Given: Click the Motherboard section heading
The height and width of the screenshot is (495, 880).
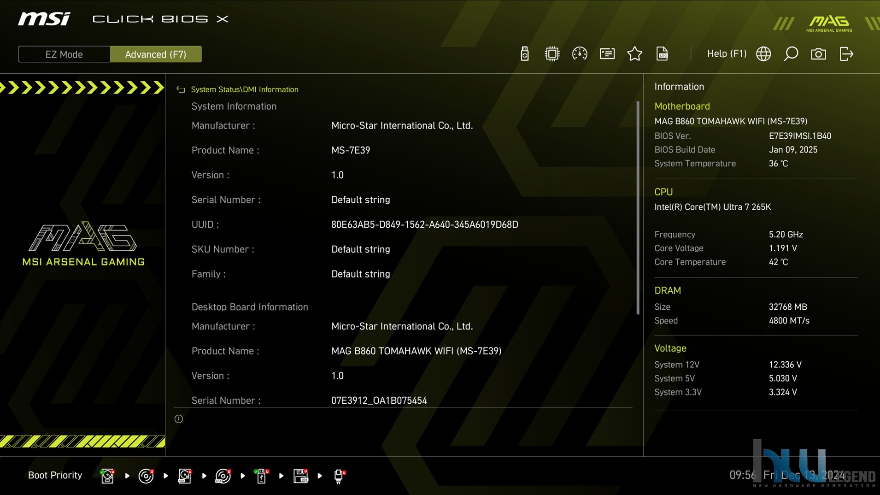Looking at the screenshot, I should point(682,106).
